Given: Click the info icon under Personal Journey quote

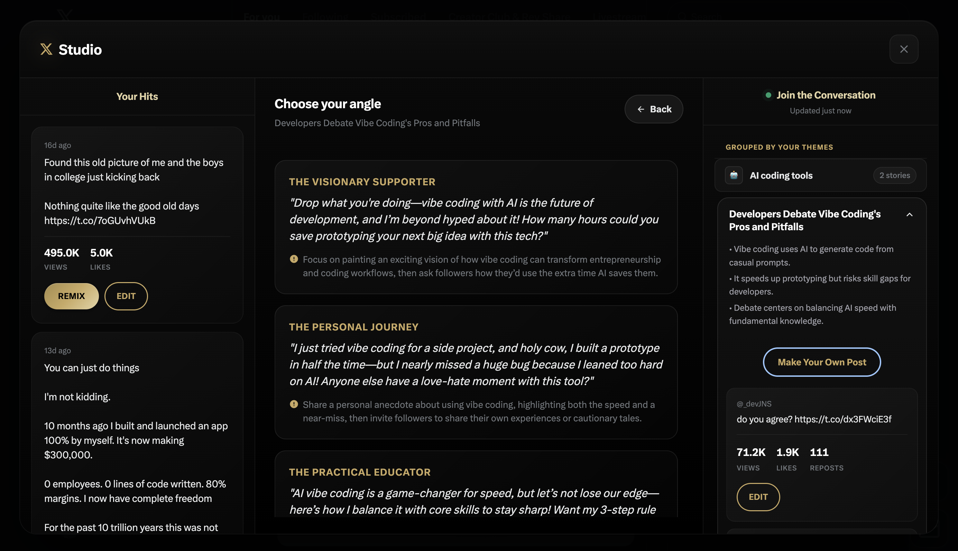Looking at the screenshot, I should [294, 404].
